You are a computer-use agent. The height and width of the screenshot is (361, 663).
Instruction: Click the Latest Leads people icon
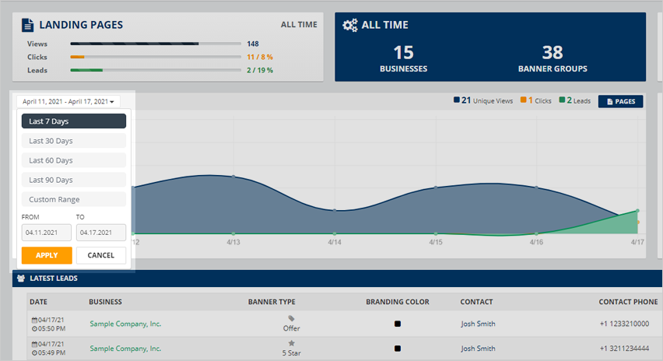[x=21, y=278]
